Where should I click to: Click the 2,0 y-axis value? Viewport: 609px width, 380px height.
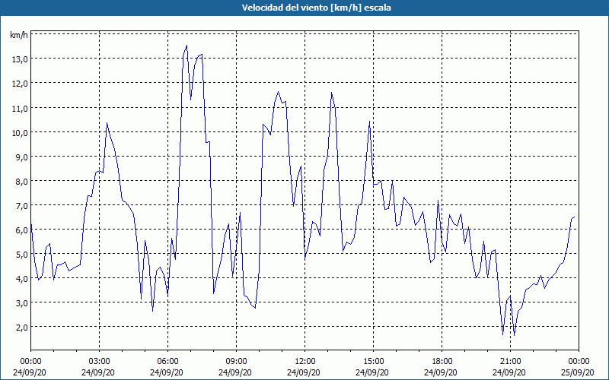point(21,328)
